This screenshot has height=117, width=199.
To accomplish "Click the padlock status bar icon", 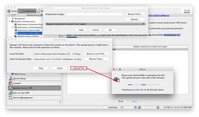I will [158, 107].
